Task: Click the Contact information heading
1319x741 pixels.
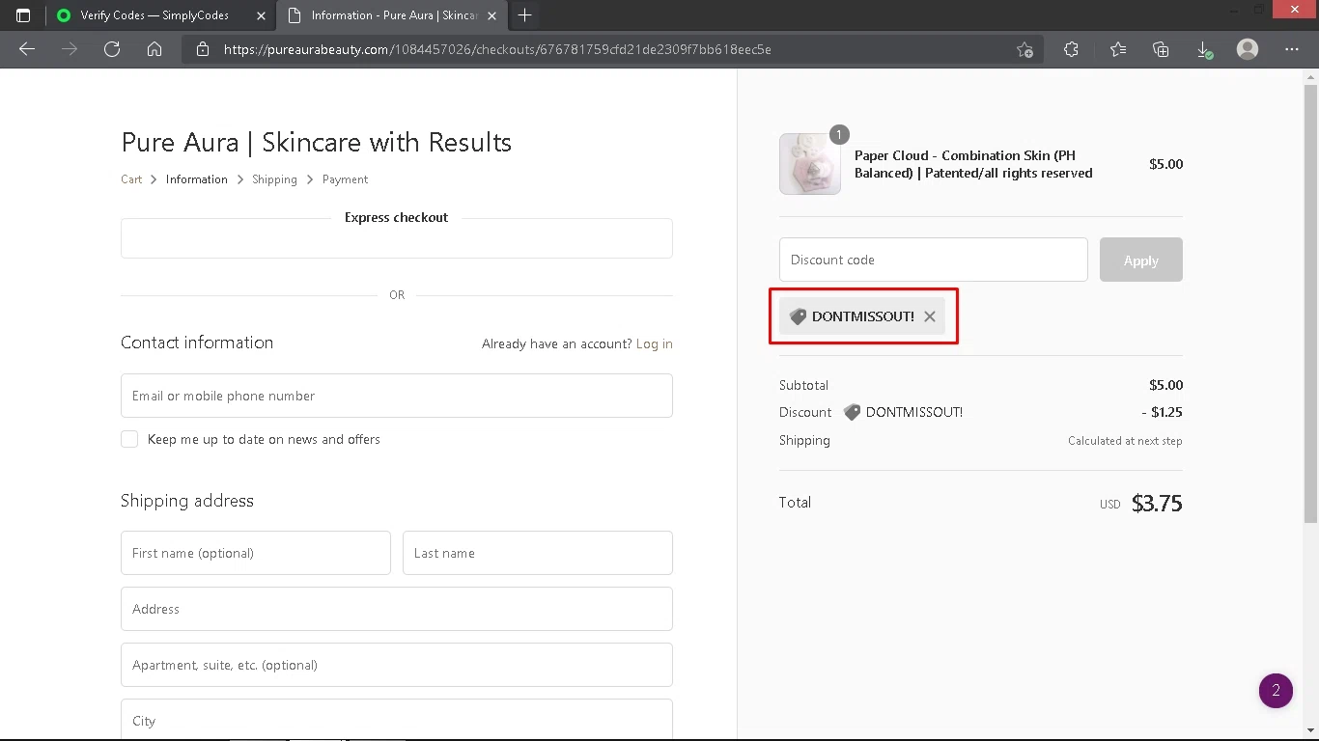Action: click(x=197, y=343)
